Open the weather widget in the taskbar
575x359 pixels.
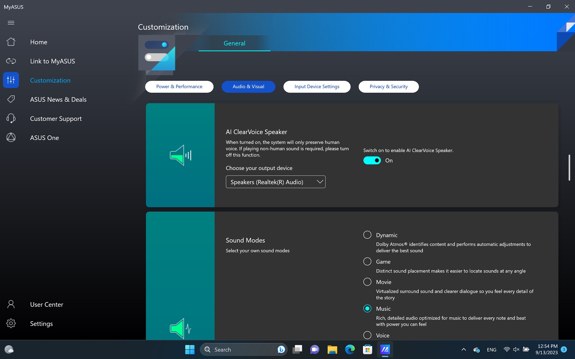(x=9, y=349)
